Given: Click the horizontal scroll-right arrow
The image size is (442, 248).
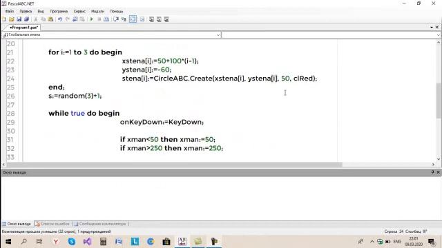Looking at the screenshot, I should [433, 165].
